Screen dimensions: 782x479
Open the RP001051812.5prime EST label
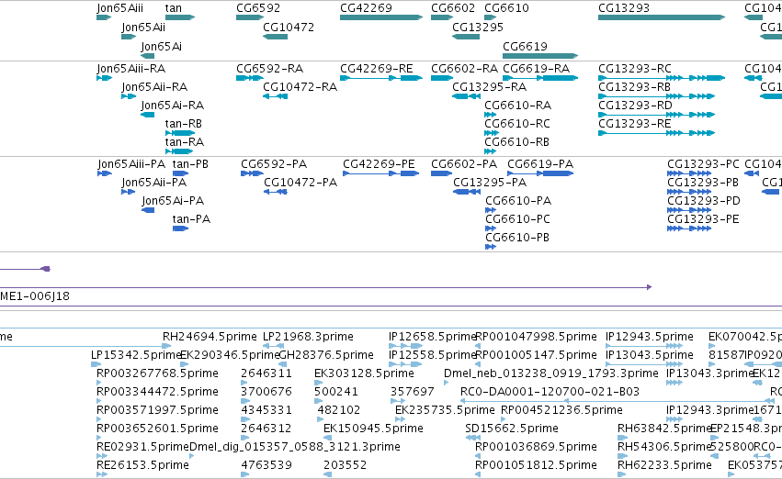tap(536, 465)
